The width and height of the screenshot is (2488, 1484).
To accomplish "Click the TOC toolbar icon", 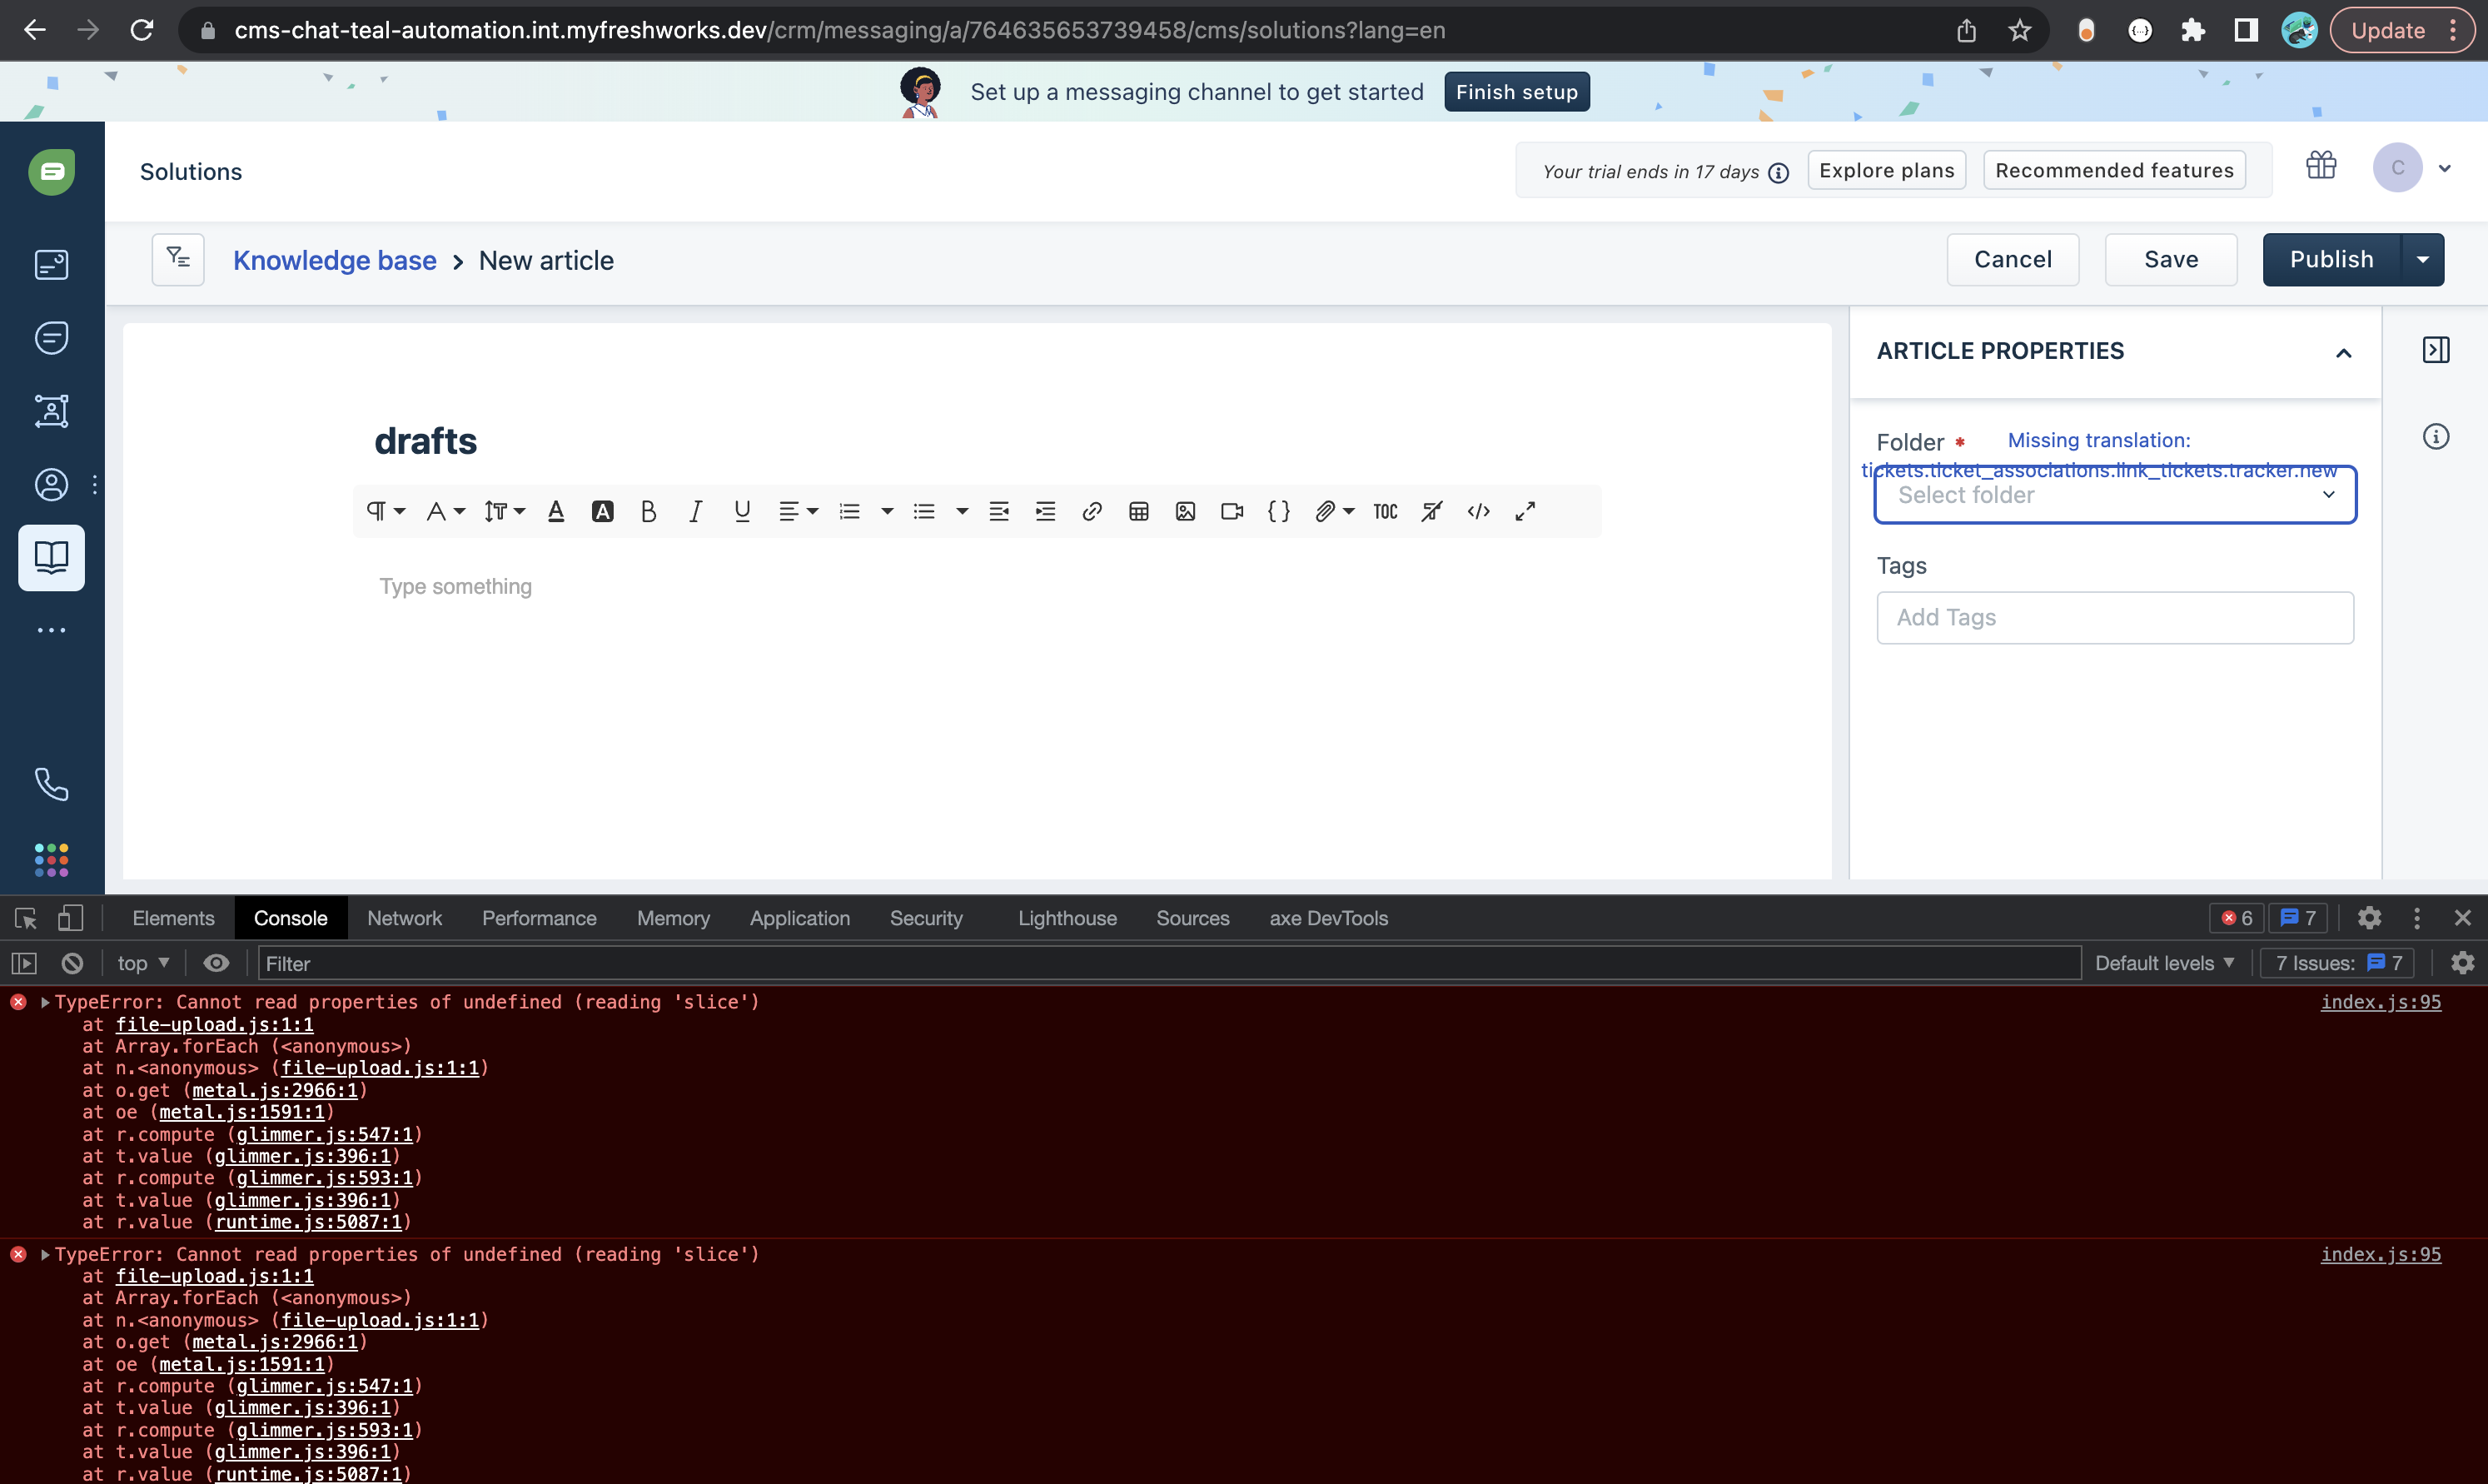I will (x=1385, y=511).
